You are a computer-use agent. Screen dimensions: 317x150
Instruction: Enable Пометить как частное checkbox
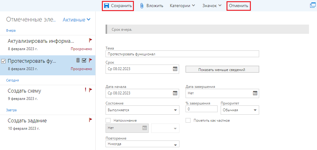coord(188,120)
